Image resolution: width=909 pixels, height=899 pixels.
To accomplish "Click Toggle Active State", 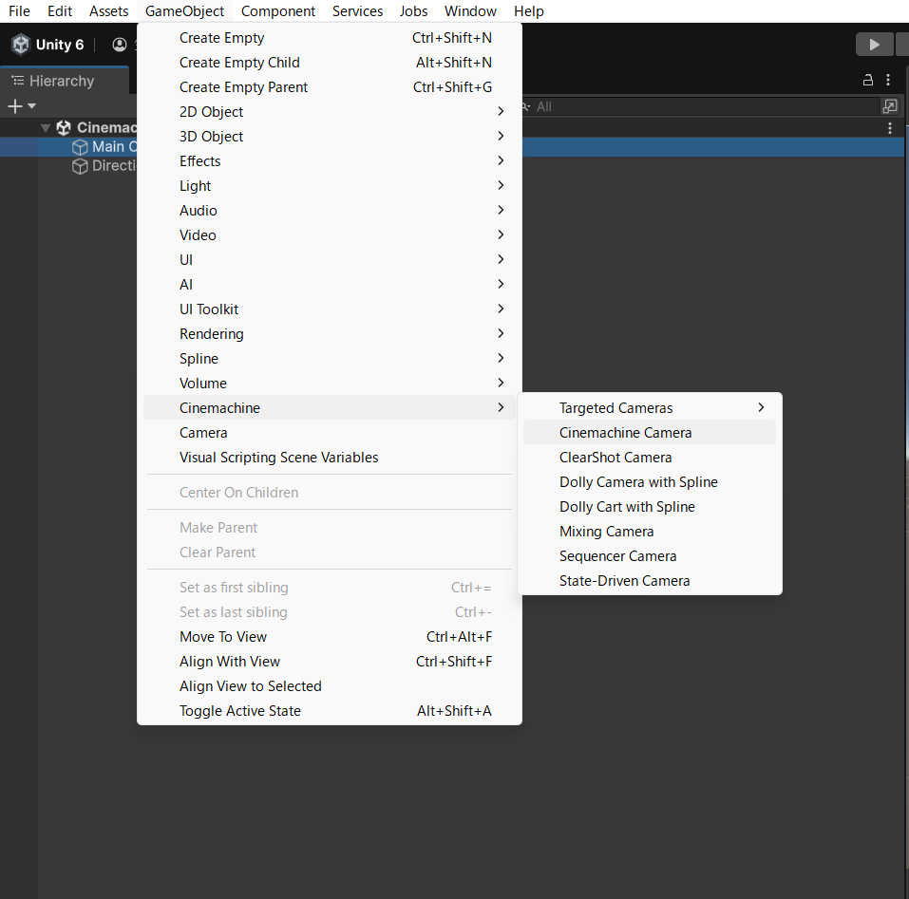I will [x=330, y=711].
